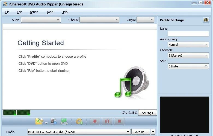Expand the Angle dropdown

coord(145,20)
